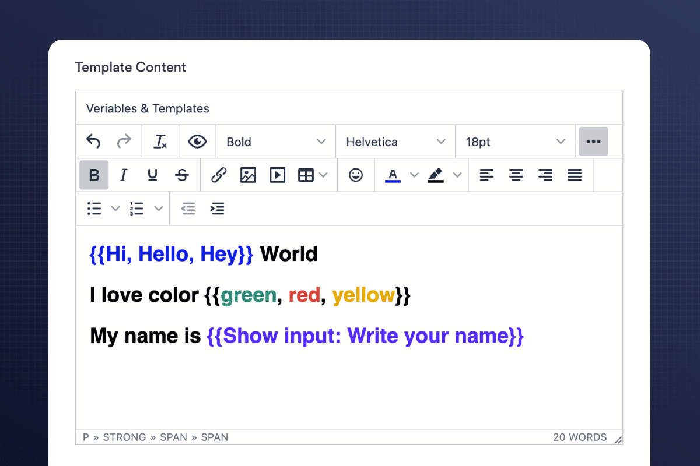Click the {{Show input: Write your name}} text
This screenshot has width=700, height=466.
click(x=366, y=336)
